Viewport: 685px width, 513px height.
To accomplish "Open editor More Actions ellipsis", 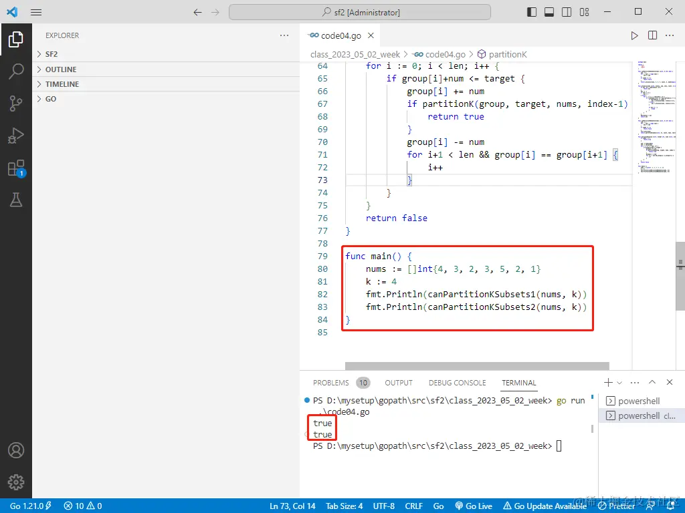I will point(670,35).
